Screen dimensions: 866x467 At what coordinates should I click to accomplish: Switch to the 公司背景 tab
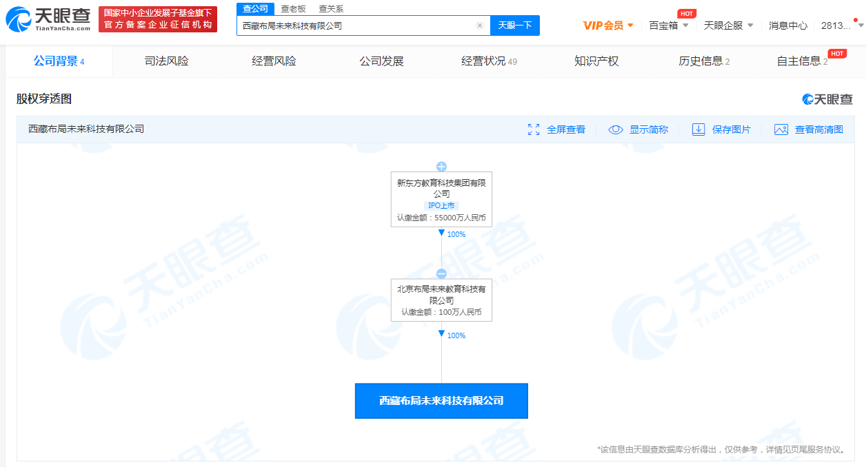[59, 61]
